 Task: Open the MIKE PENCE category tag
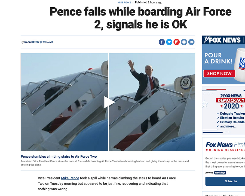coord(124,2)
